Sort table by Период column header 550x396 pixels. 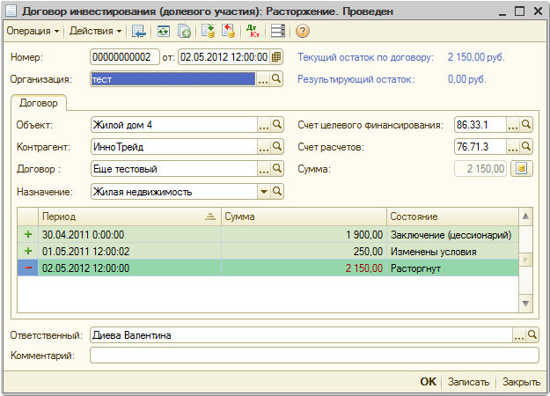129,216
